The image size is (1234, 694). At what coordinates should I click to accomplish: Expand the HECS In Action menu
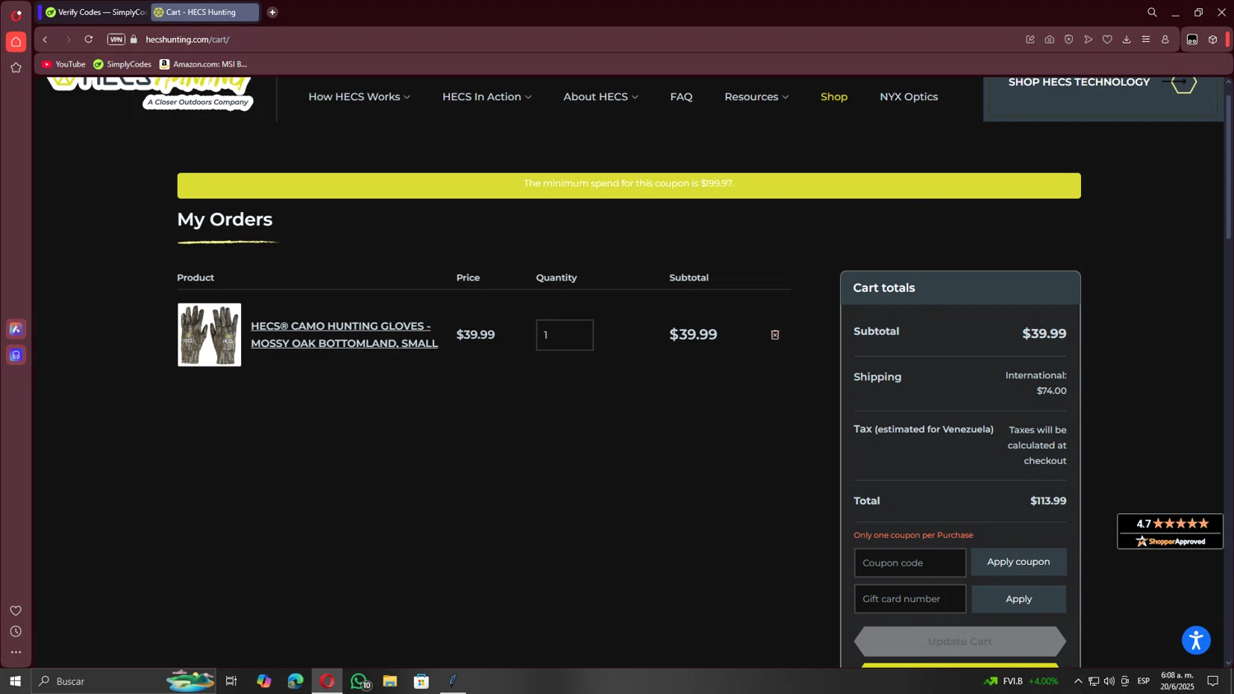click(487, 97)
